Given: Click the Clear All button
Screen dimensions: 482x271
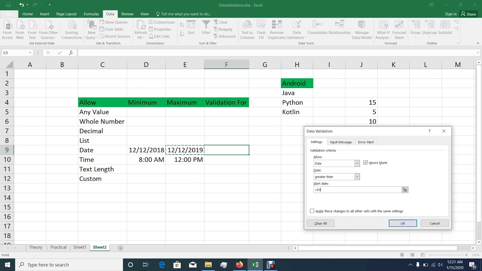Looking at the screenshot, I should (320, 224).
